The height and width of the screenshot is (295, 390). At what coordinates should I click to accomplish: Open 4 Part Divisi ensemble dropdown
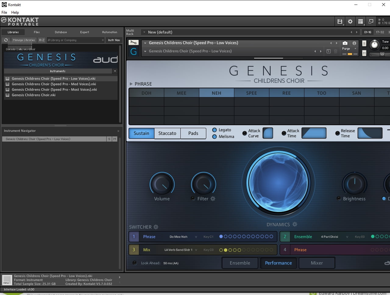tap(347, 237)
